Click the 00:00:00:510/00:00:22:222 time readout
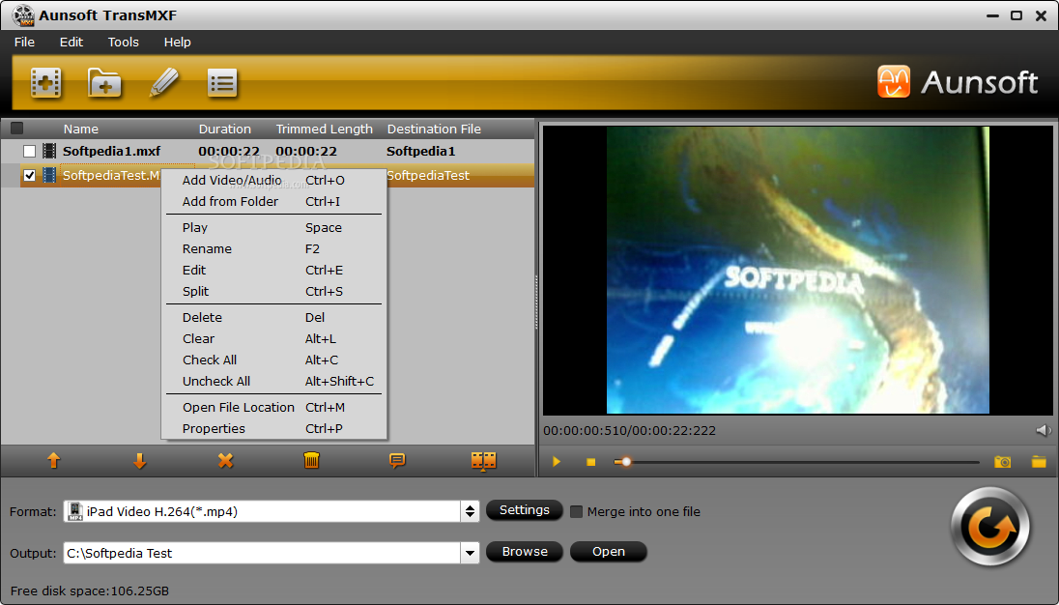 pyautogui.click(x=629, y=431)
